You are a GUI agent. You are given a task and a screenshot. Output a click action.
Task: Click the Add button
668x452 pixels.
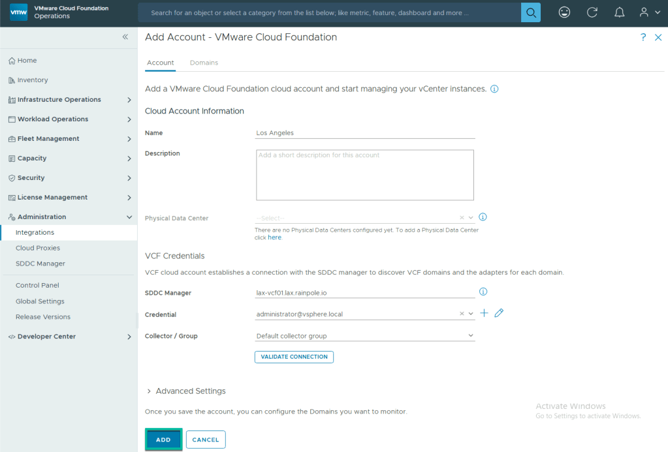point(163,440)
